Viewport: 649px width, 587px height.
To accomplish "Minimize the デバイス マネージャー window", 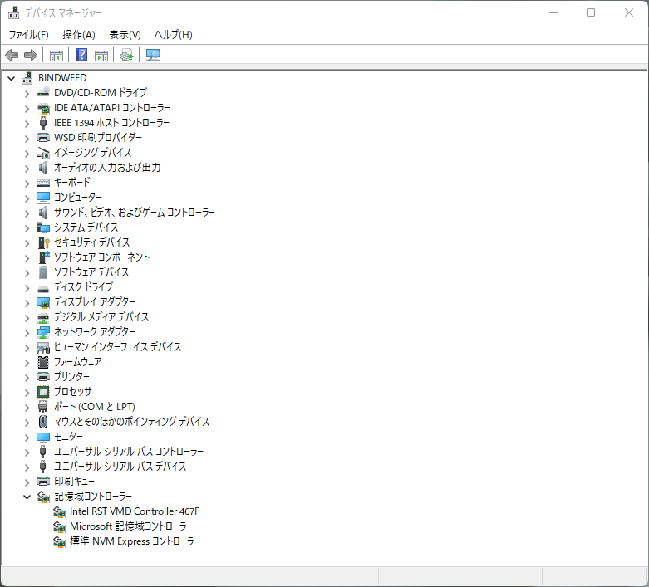I will pos(553,12).
